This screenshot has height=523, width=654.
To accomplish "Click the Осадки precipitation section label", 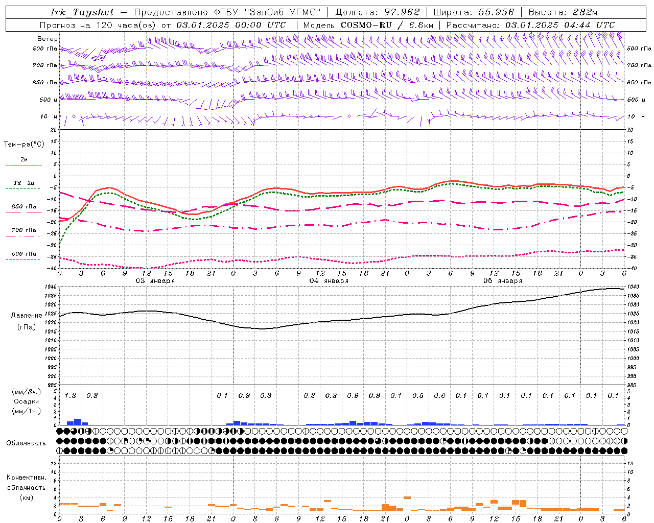I will pyautogui.click(x=27, y=401).
